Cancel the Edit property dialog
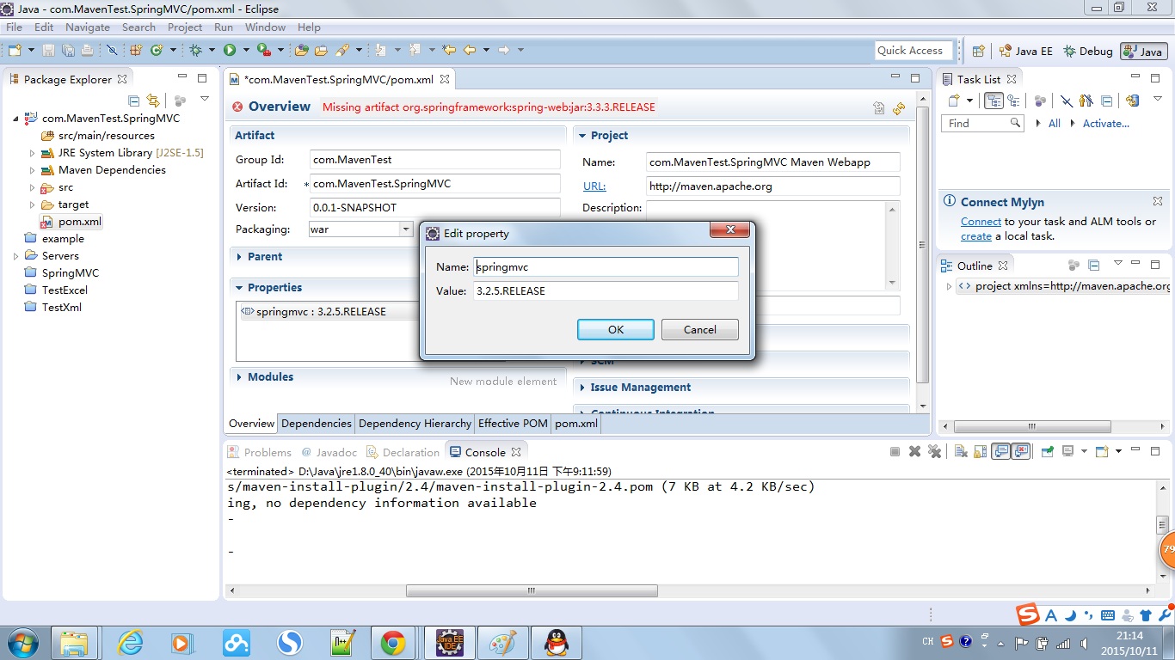 point(700,329)
